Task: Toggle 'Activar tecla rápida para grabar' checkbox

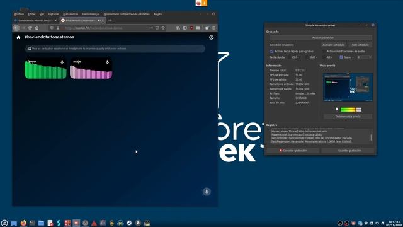Action: [272, 52]
